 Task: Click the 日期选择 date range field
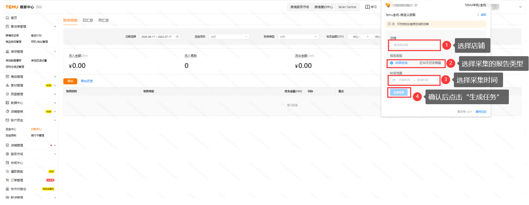pos(160,36)
